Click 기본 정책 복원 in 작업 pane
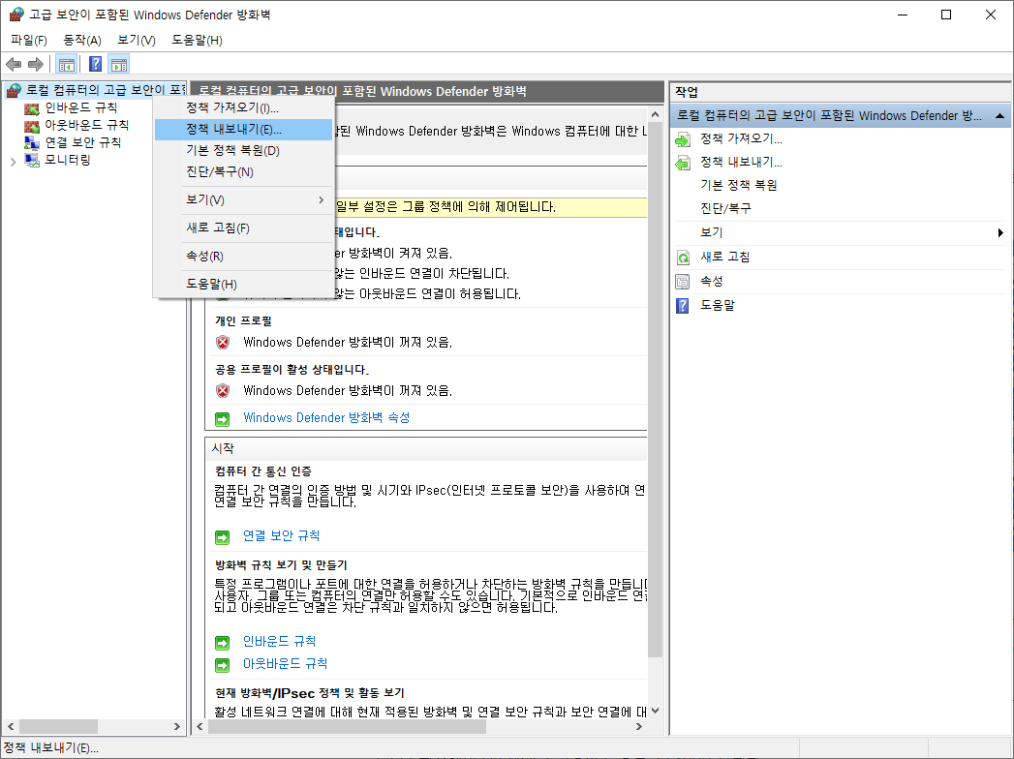 (739, 186)
